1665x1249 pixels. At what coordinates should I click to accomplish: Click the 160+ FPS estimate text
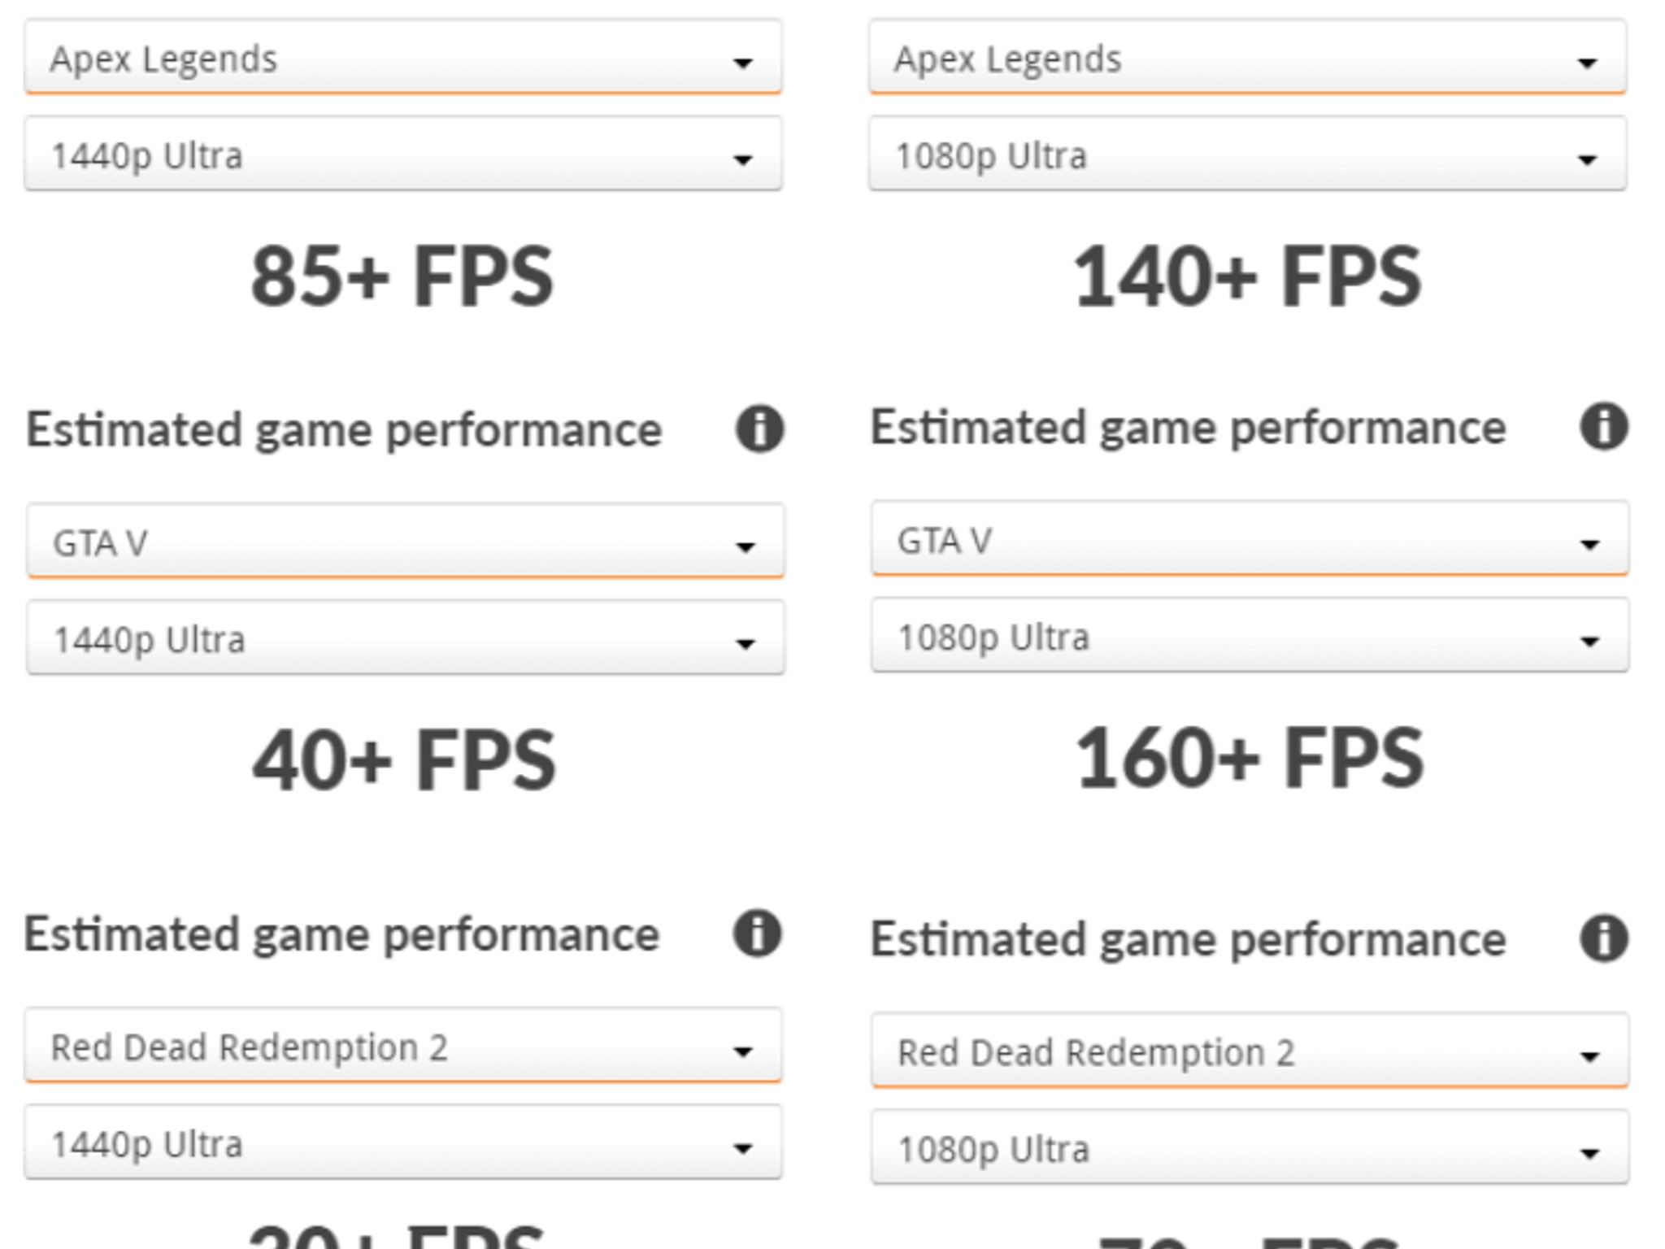tap(1248, 756)
